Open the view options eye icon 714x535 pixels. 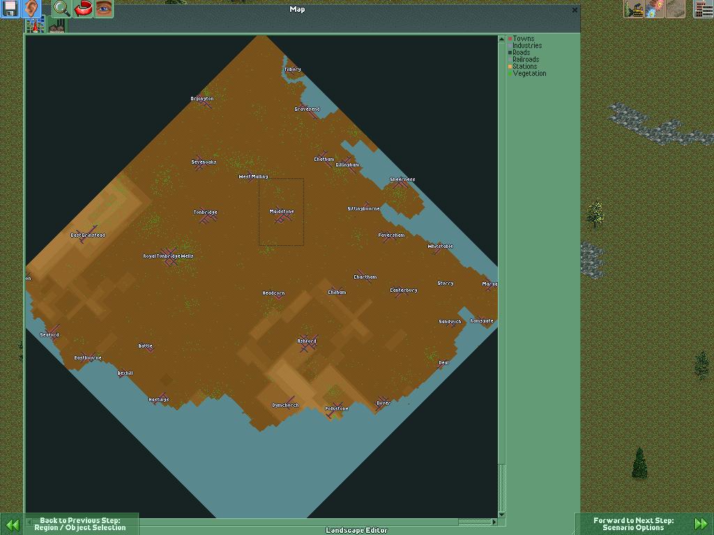[x=103, y=8]
